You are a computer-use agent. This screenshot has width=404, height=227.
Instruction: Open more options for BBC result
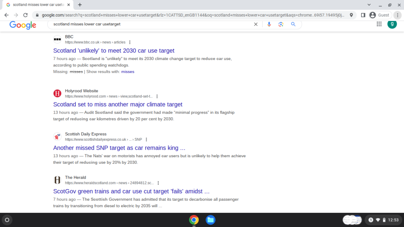130,42
